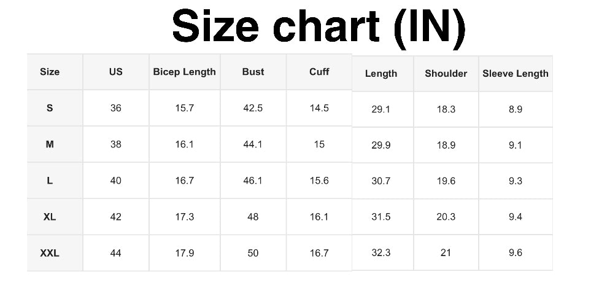Click the shoulder value 21 for XXL

(446, 253)
